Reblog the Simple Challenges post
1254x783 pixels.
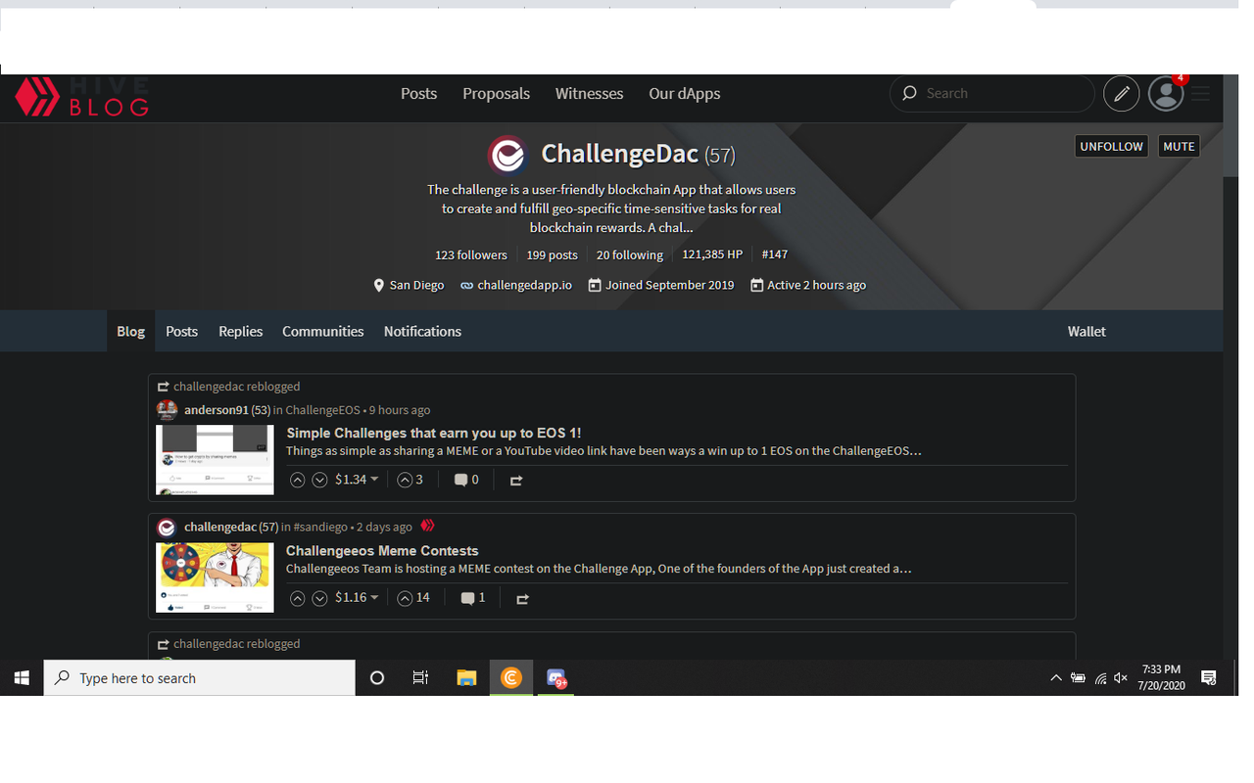[x=516, y=481]
